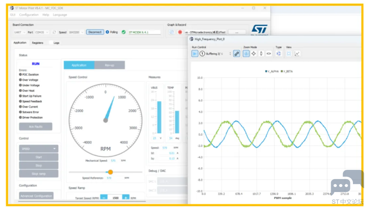Click the Stop ramp button
Viewport: 368px width, 209px height.
click(x=39, y=174)
